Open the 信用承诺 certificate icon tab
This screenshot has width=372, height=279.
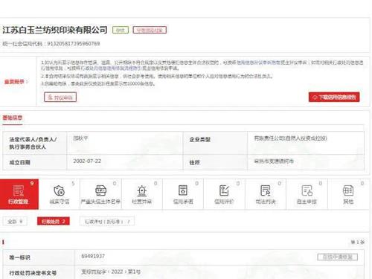(183, 194)
